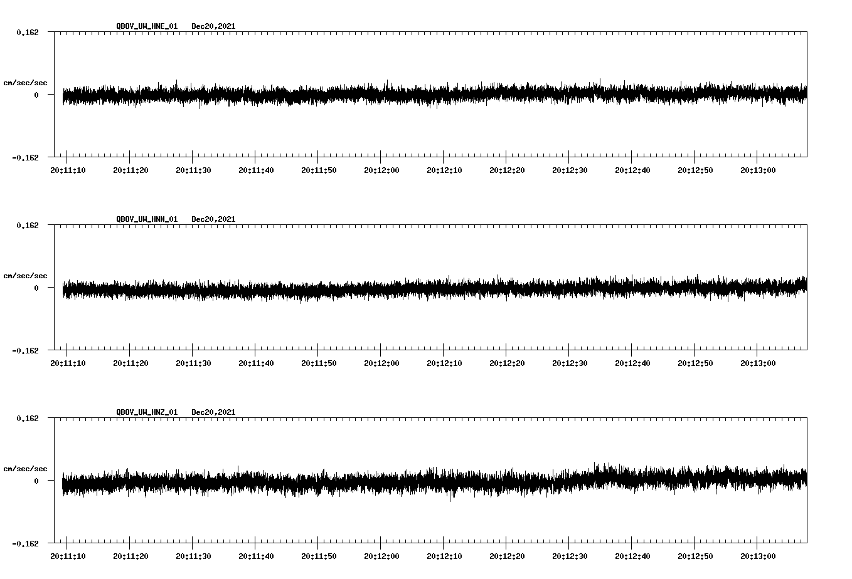The image size is (852, 579).
Task: Select 20:12:00 tick label on HNE plot
Action: point(381,170)
